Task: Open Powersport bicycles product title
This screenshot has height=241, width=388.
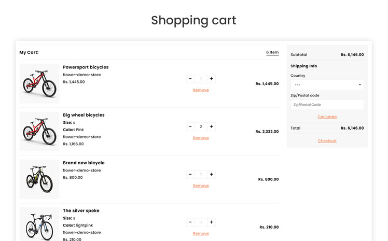Action: point(86,67)
